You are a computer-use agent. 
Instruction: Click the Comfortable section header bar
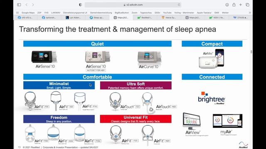[97, 77]
